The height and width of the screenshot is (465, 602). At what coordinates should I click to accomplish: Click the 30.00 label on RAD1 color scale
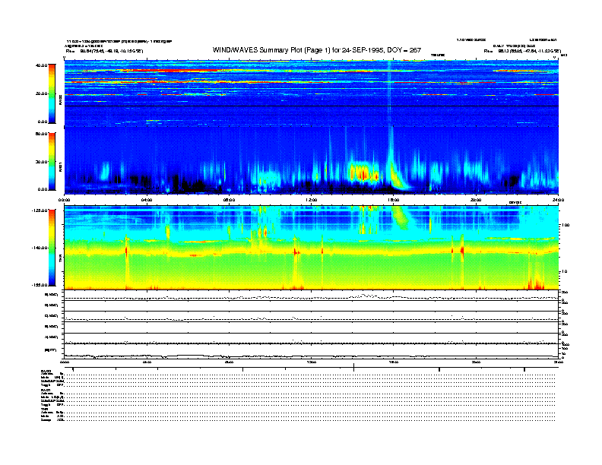[42, 162]
